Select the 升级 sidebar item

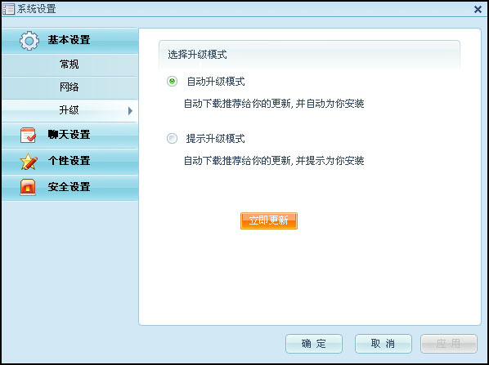point(70,110)
